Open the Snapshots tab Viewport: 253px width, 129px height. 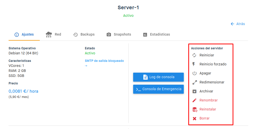click(119, 35)
